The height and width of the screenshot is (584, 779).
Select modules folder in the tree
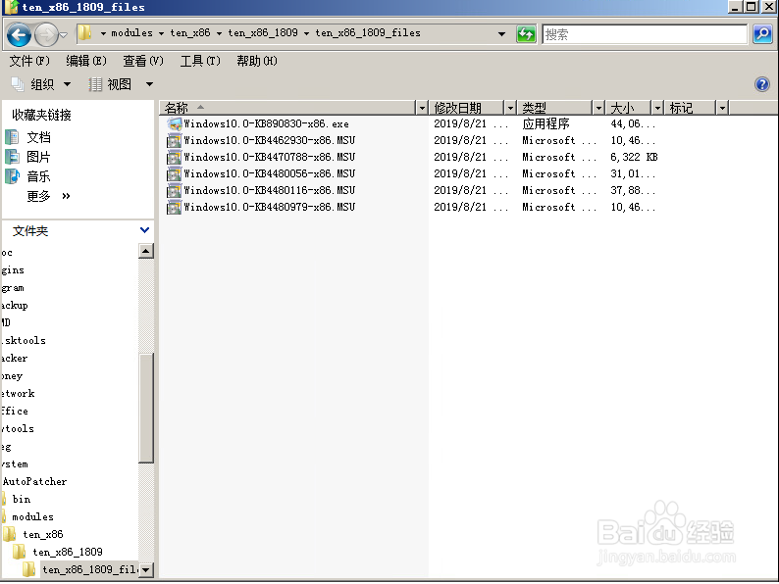click(32, 516)
